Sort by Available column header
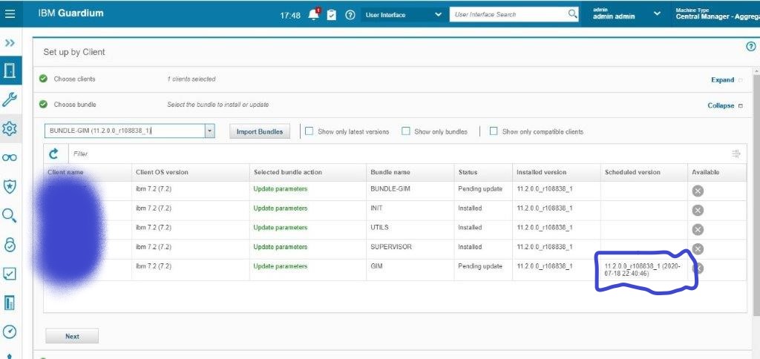The width and height of the screenshot is (760, 359). tap(705, 172)
